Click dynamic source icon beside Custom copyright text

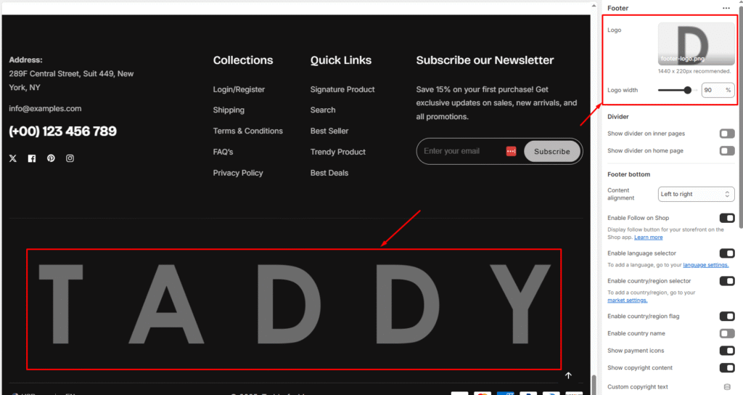pyautogui.click(x=727, y=387)
